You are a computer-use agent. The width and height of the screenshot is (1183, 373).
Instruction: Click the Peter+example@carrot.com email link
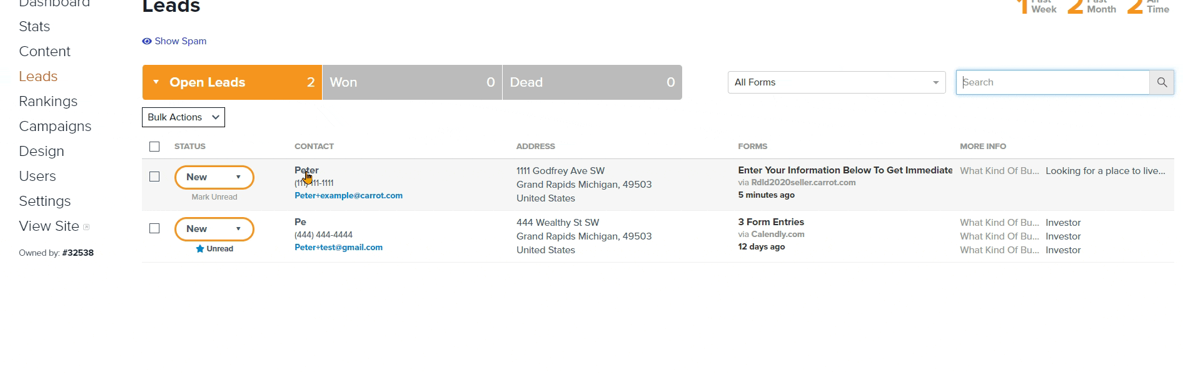348,195
